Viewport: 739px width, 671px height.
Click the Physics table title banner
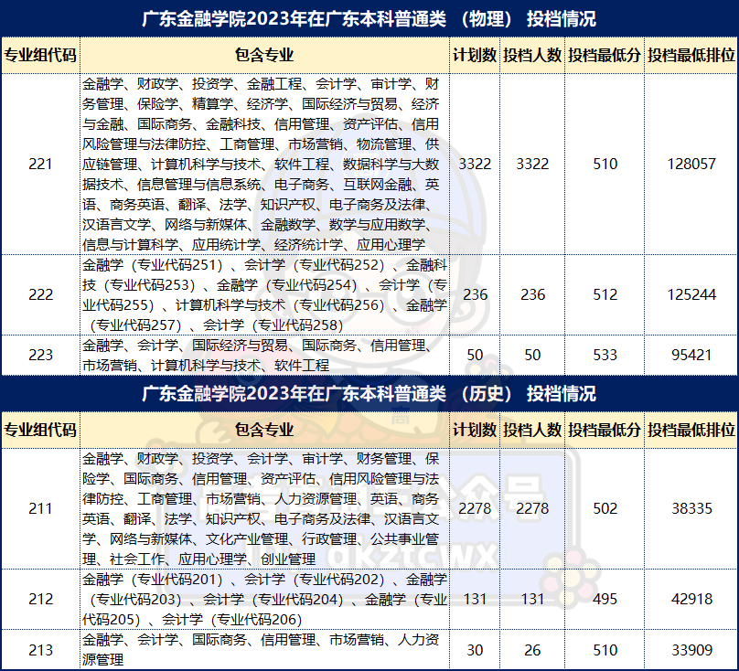point(369,19)
